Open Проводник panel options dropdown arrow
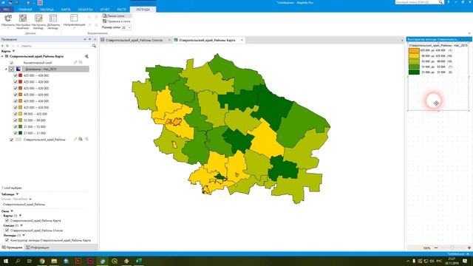473x266 pixels. [x=85, y=39]
